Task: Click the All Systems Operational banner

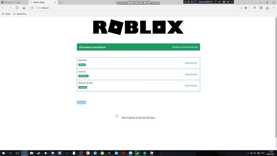Action: (x=138, y=47)
